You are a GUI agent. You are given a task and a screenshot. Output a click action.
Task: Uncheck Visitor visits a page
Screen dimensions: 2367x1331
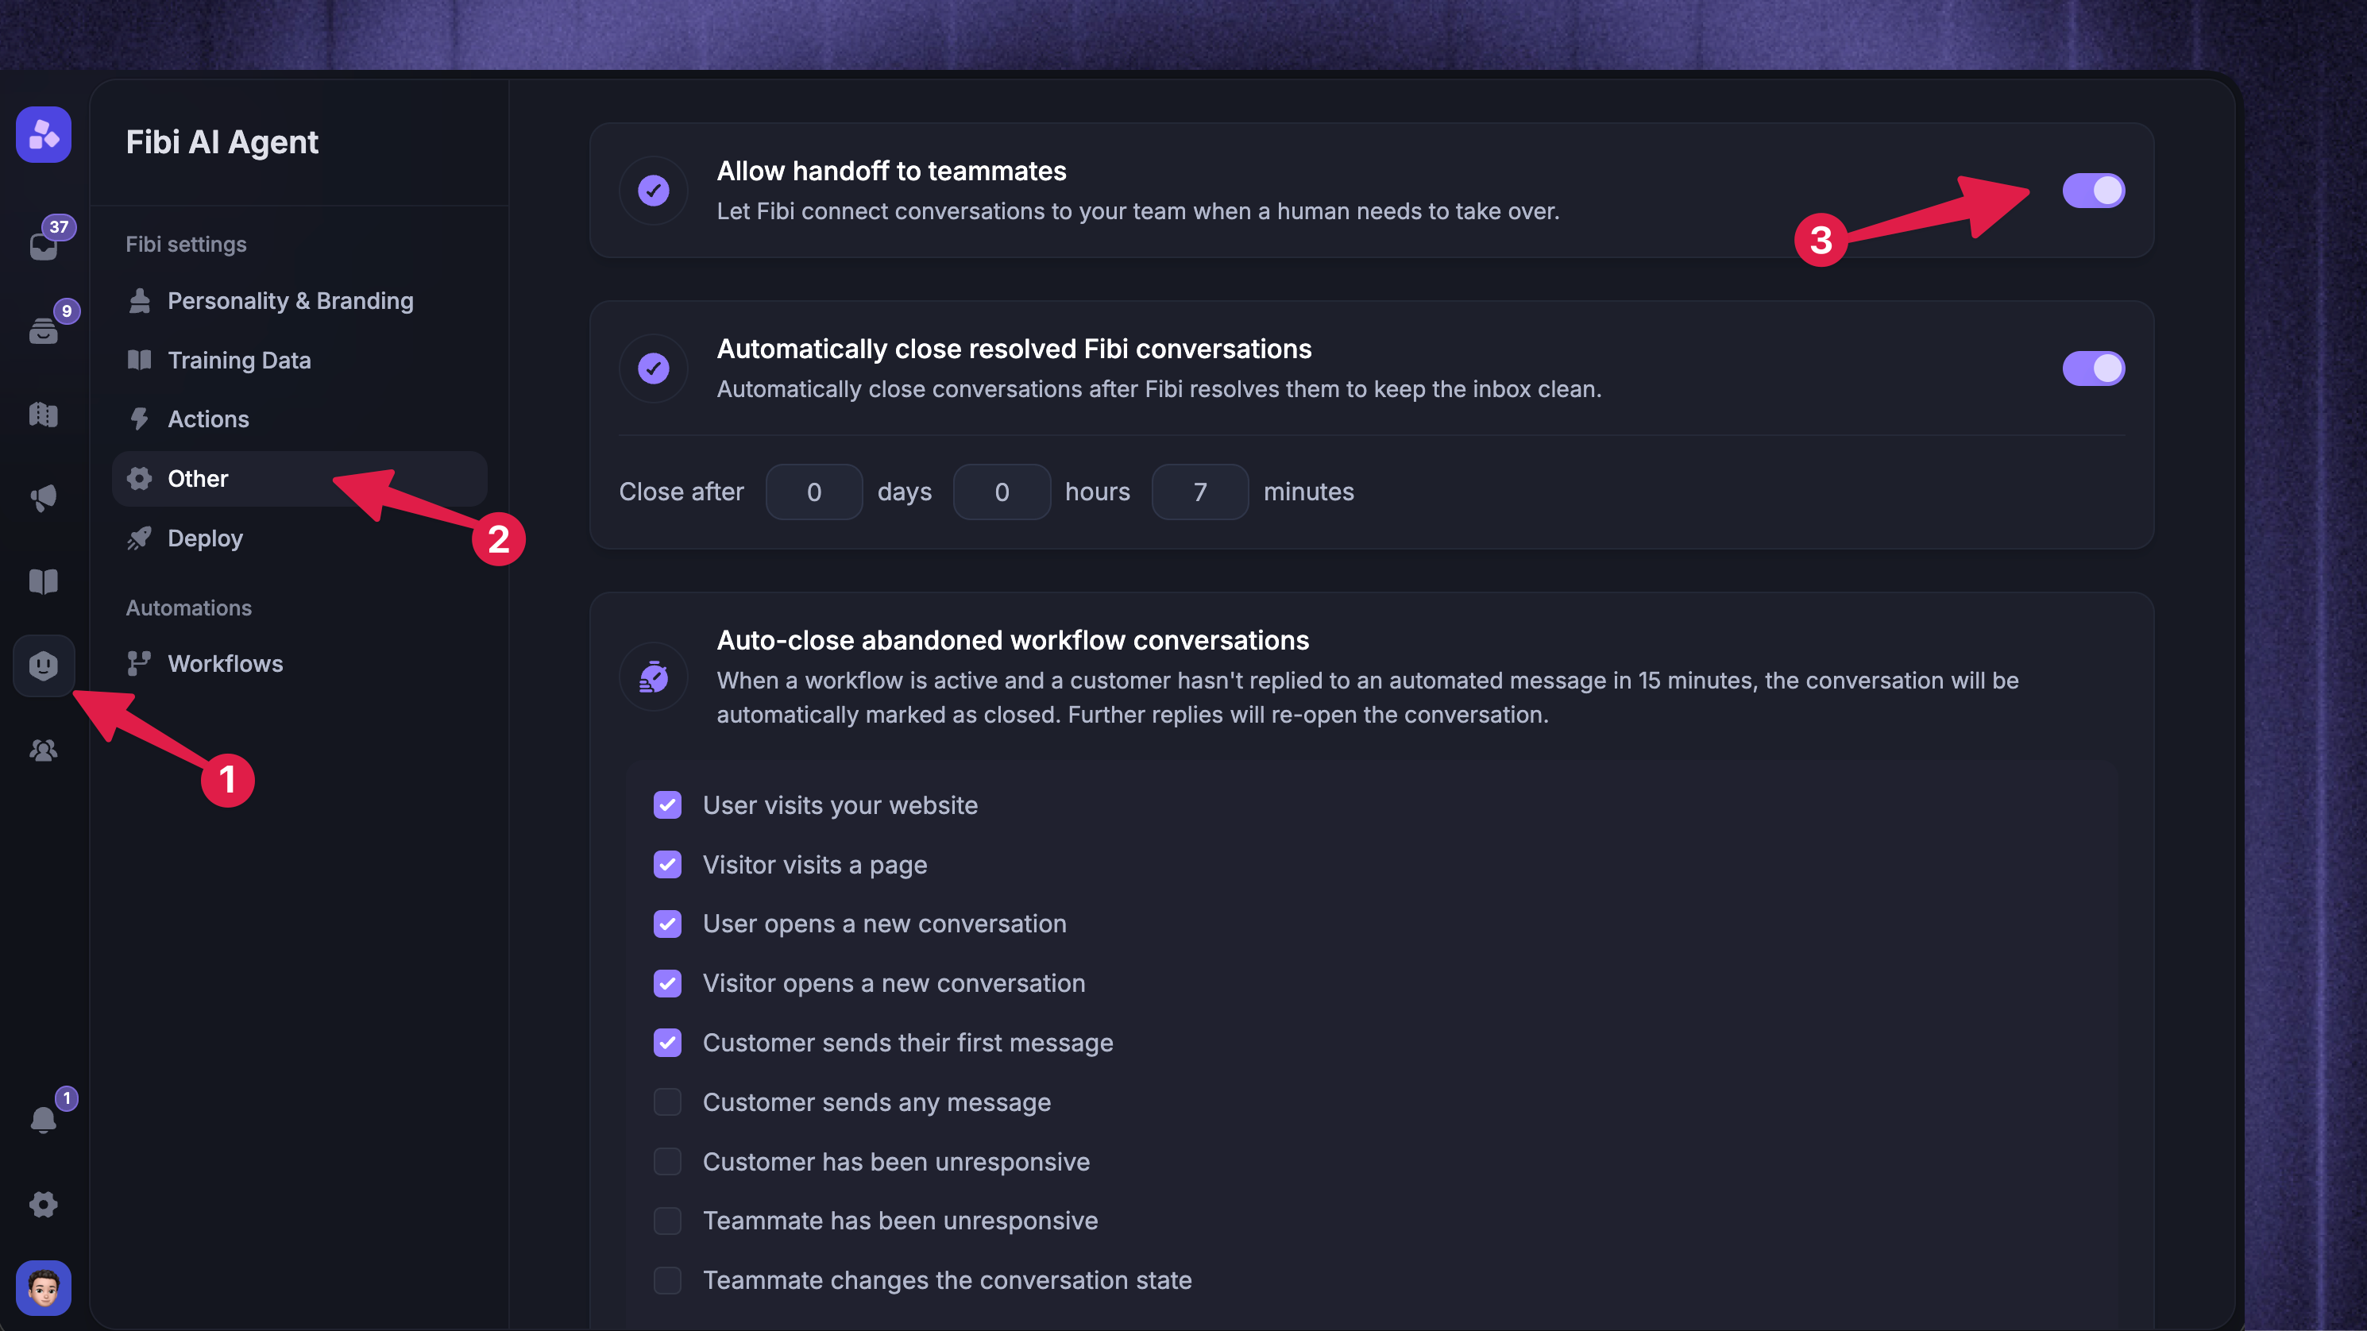(667, 864)
